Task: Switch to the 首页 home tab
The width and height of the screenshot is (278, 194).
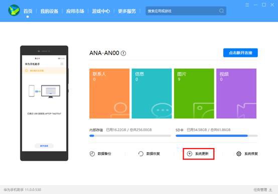Action: point(28,11)
